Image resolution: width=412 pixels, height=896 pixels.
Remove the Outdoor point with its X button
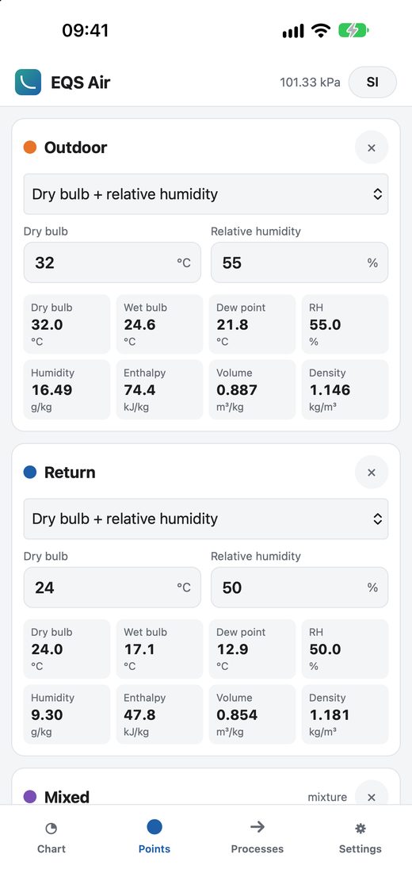click(372, 147)
